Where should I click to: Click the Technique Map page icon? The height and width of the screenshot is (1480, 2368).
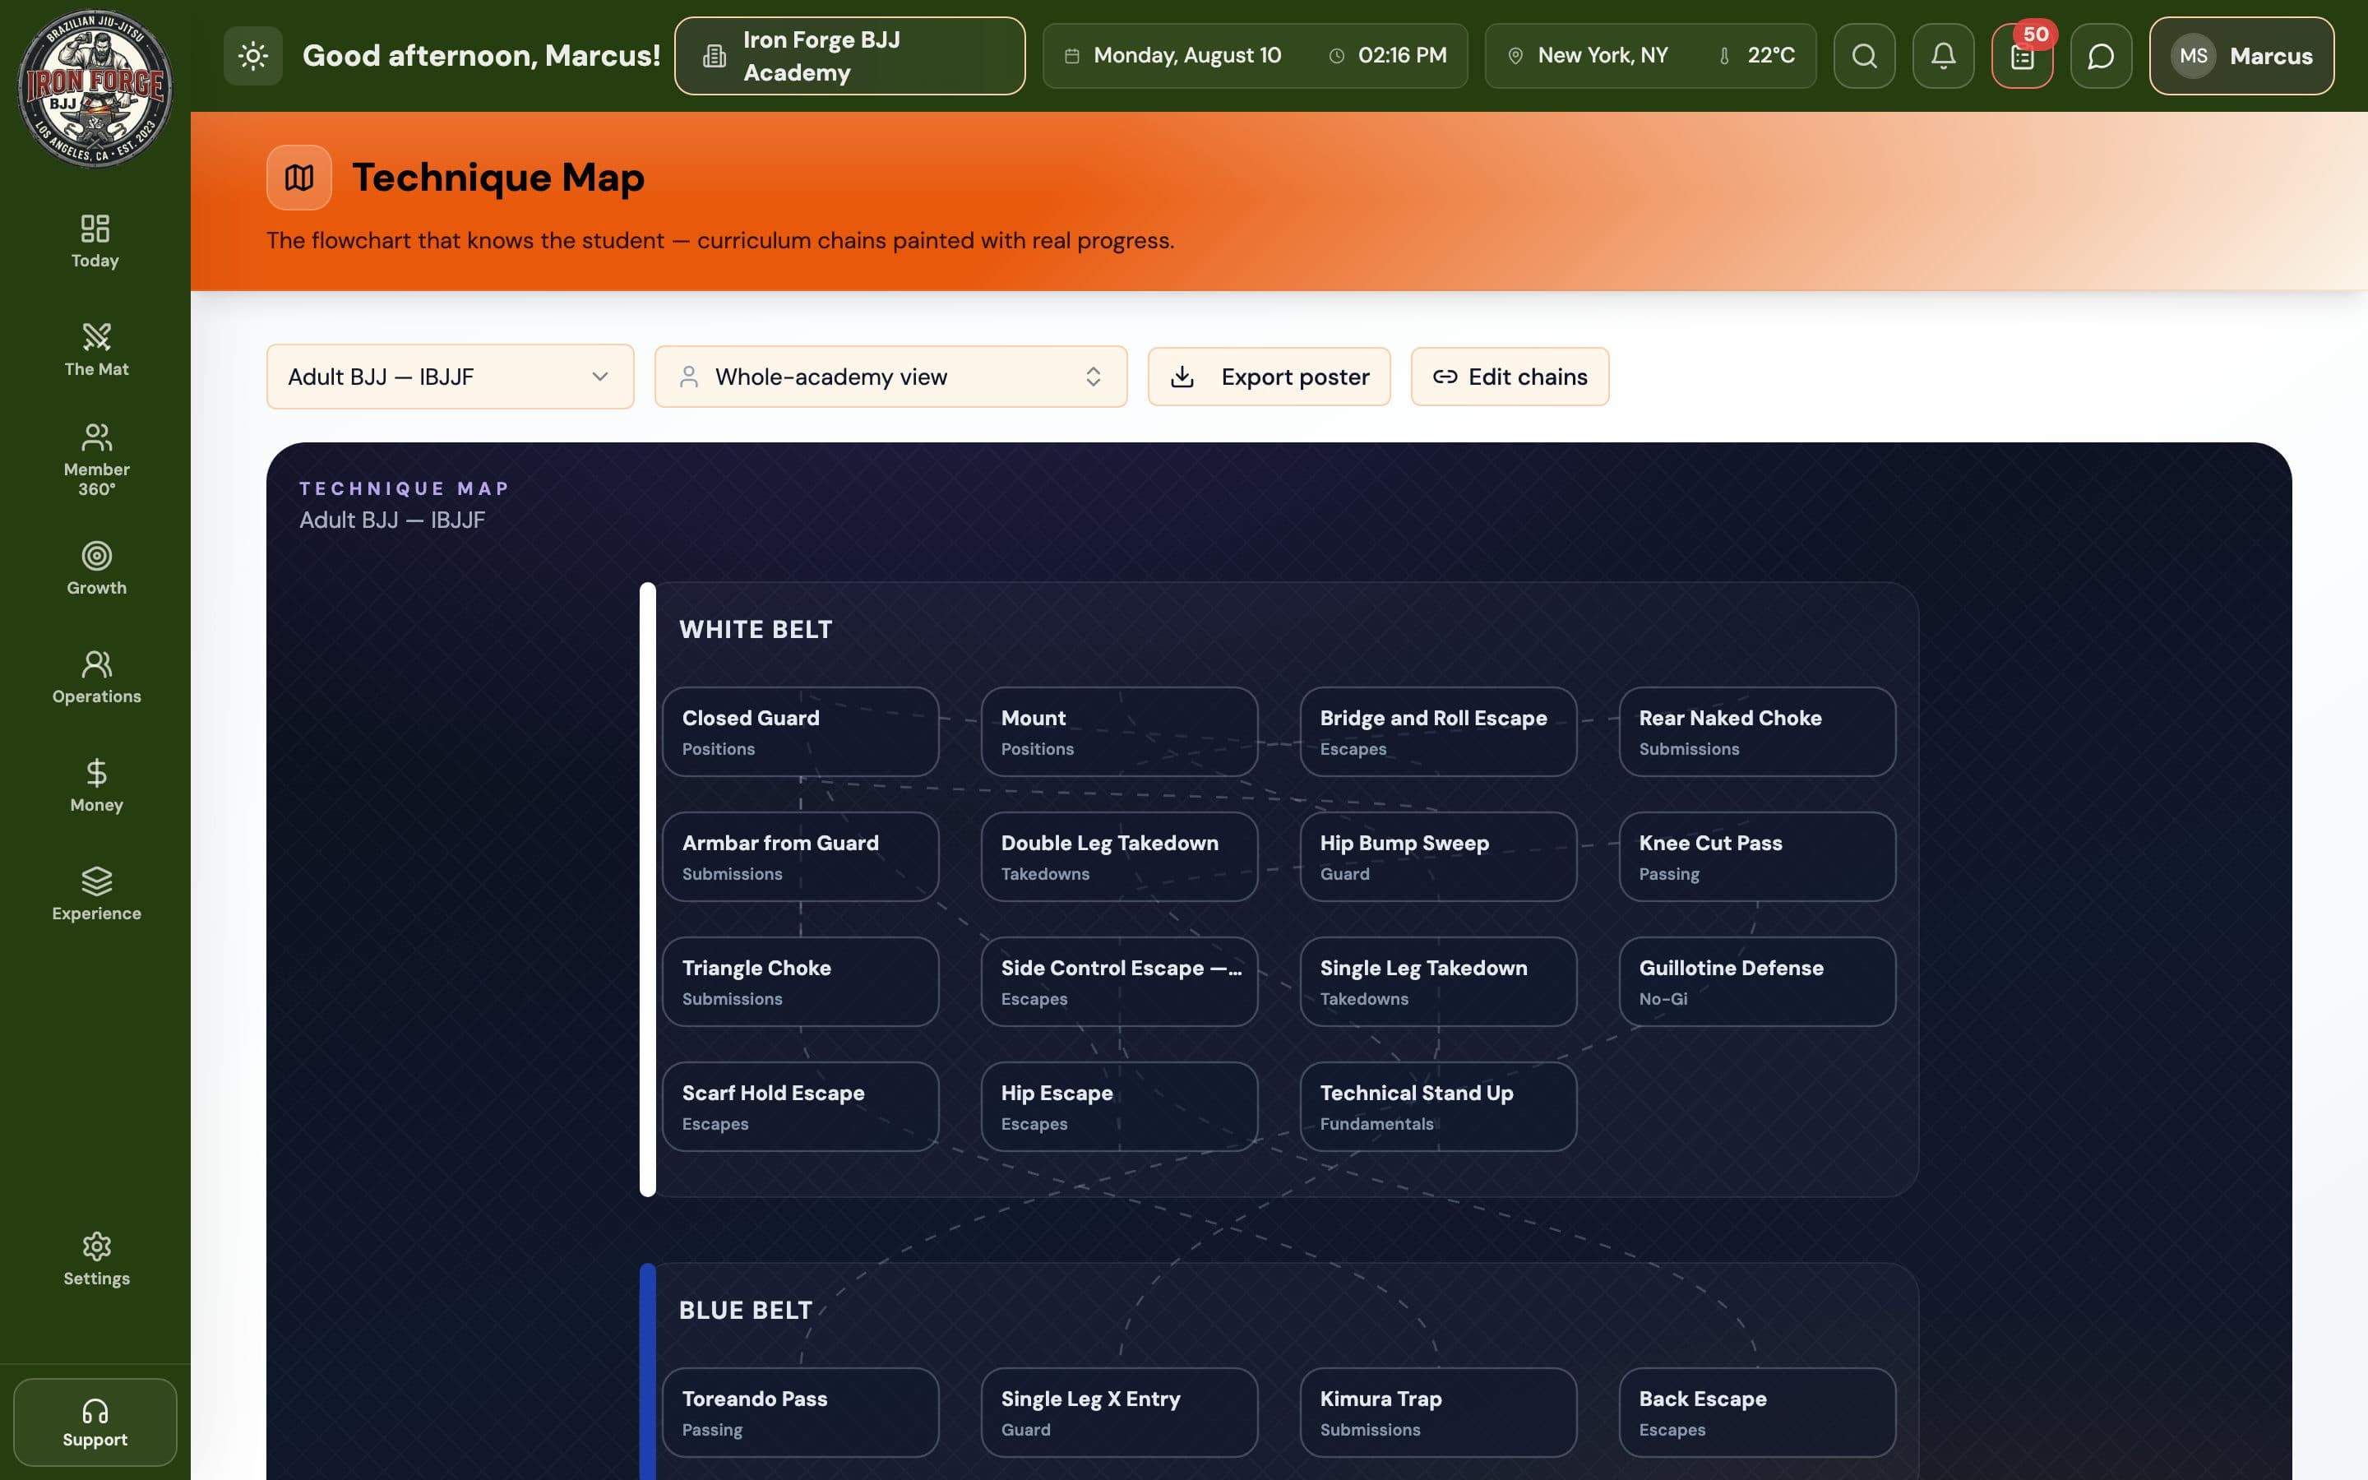298,177
